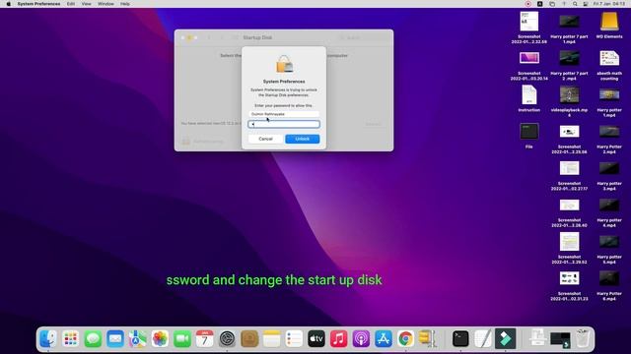Click the date and time in menu bar
This screenshot has height=354, width=631.
(609, 4)
